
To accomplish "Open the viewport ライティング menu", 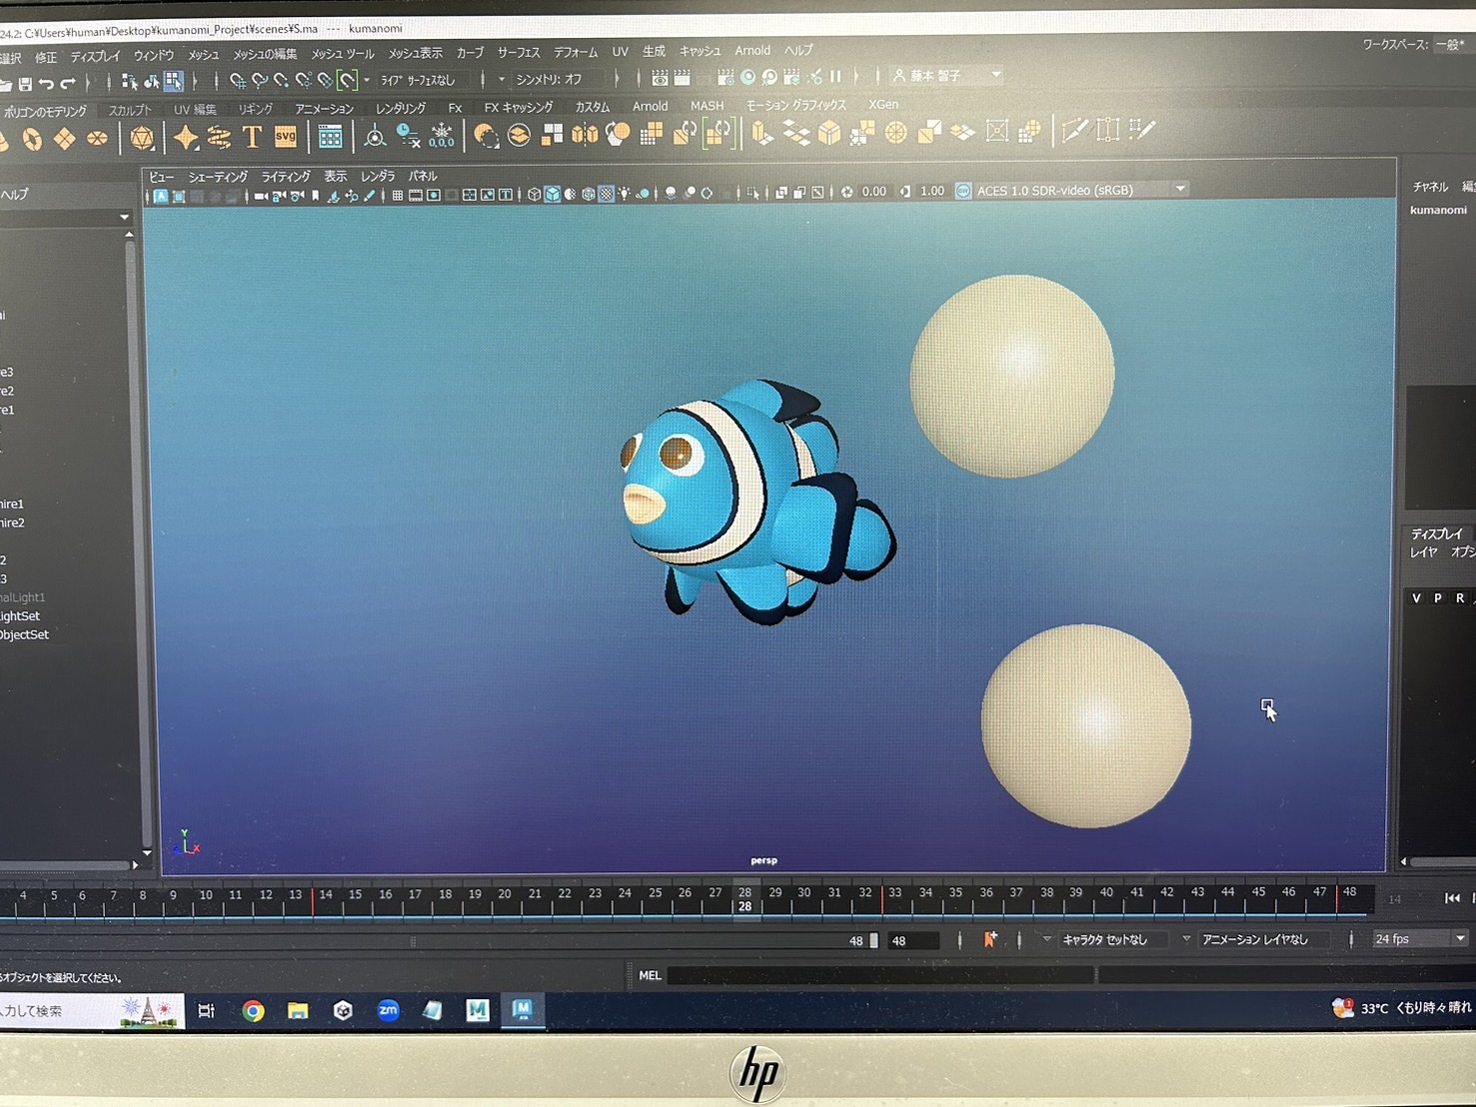I will [x=286, y=177].
